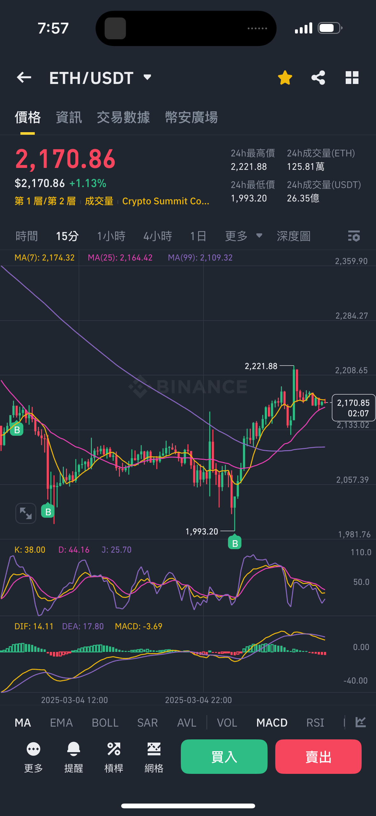Viewport: 376px width, 816px height.
Task: Open the 第 1 層/第 2 層 tag
Action: click(45, 201)
